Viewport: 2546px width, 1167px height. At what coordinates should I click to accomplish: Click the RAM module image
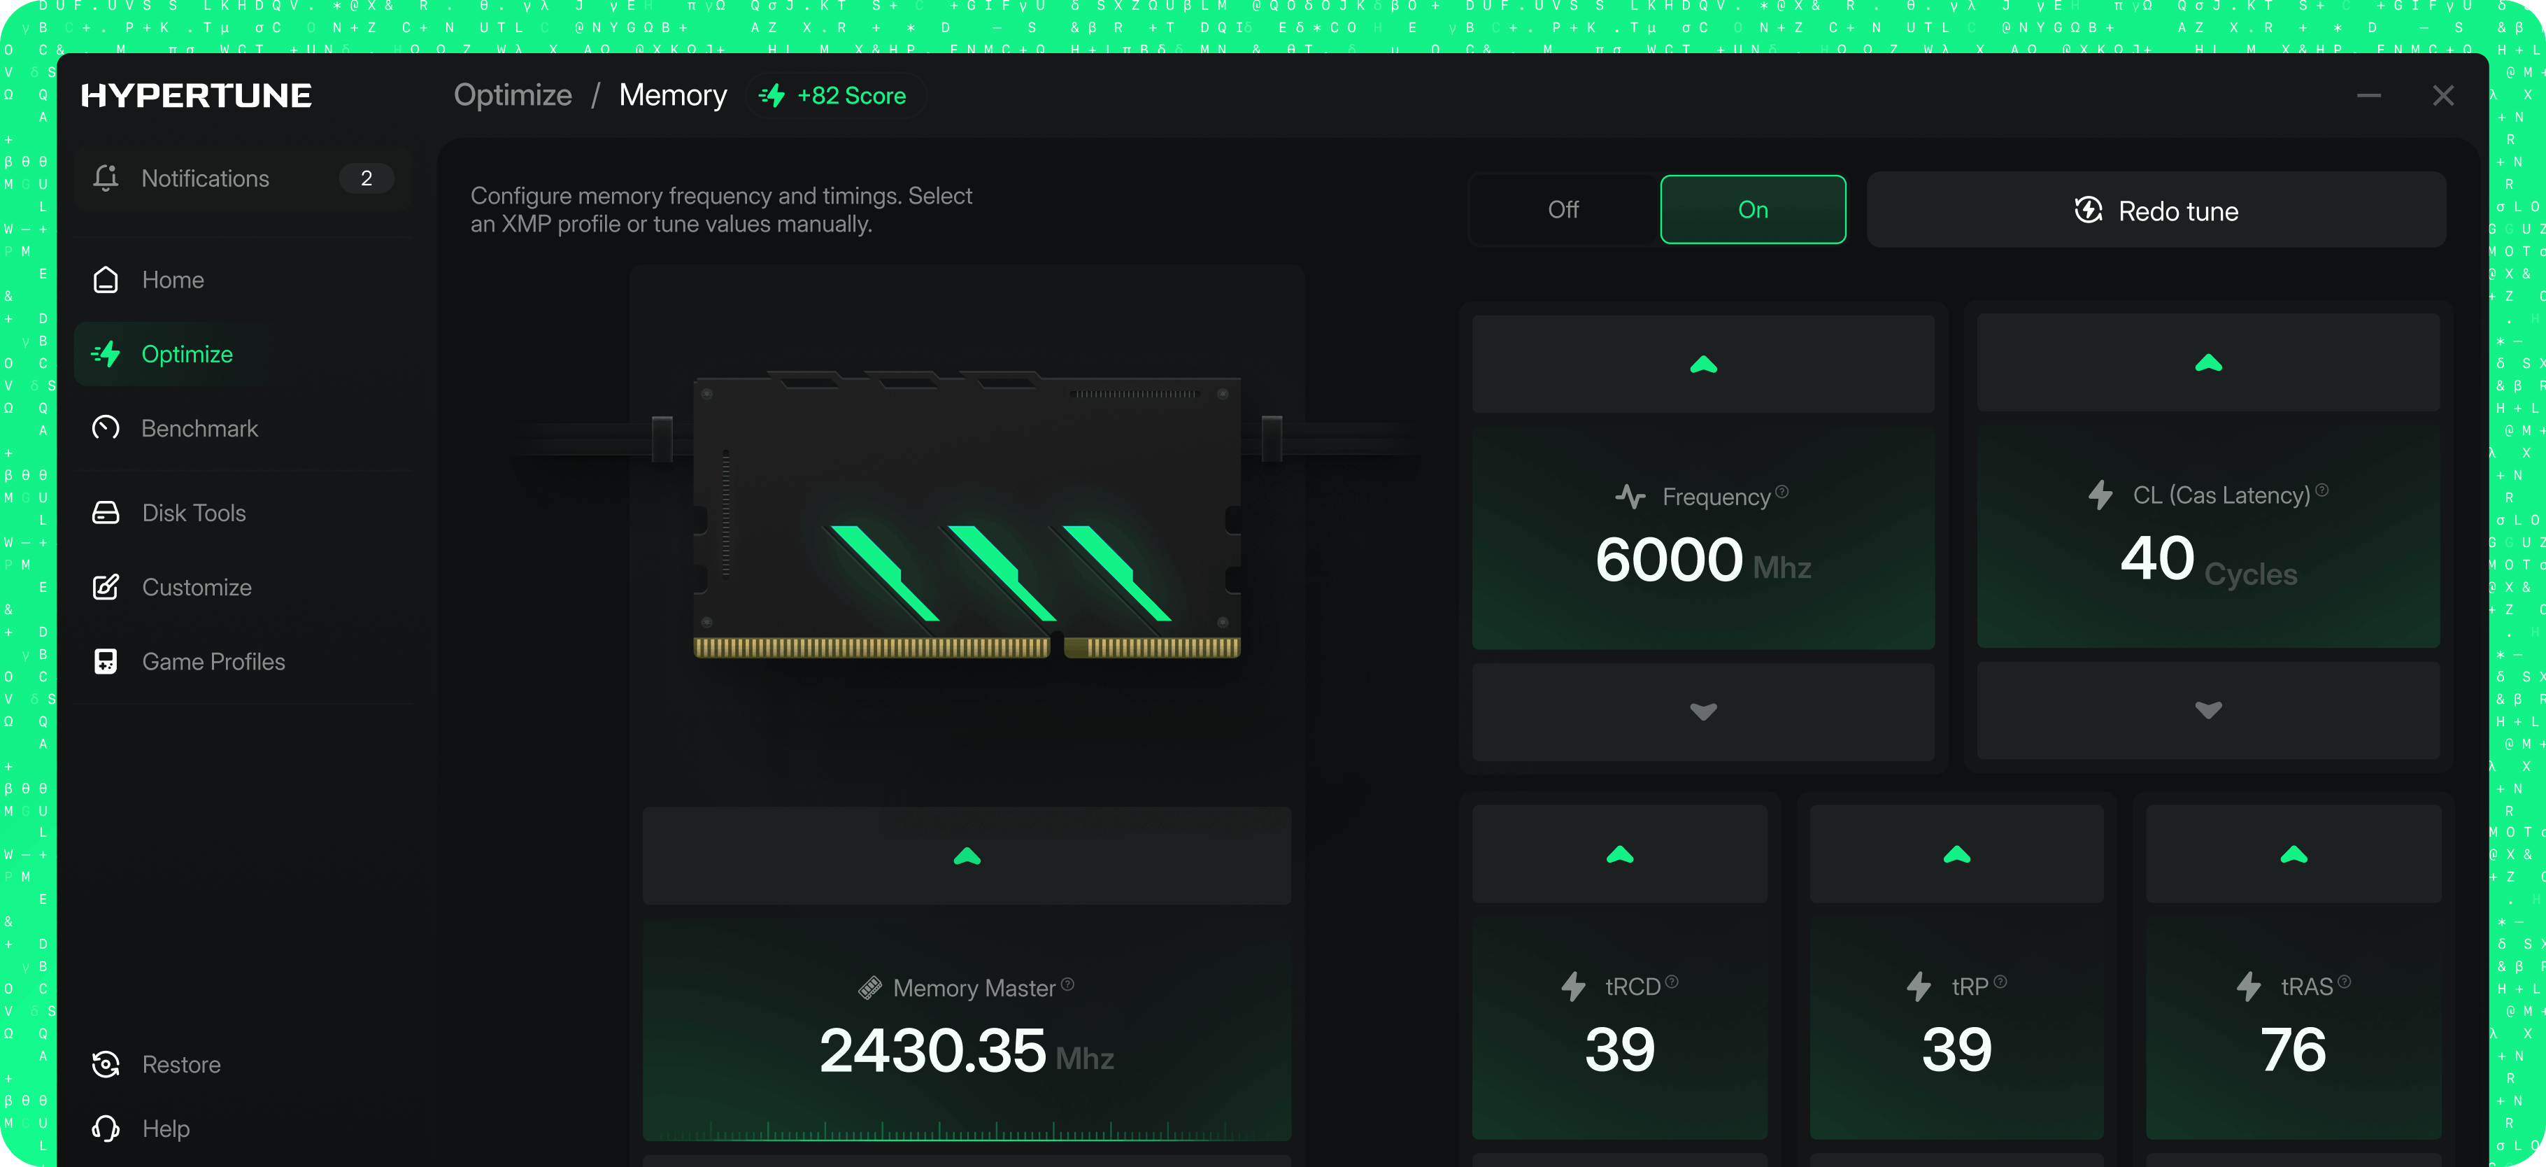(967, 514)
